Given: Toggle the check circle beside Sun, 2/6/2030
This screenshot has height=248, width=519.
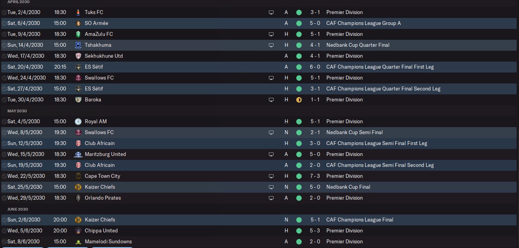Looking at the screenshot, I should click(x=4, y=220).
